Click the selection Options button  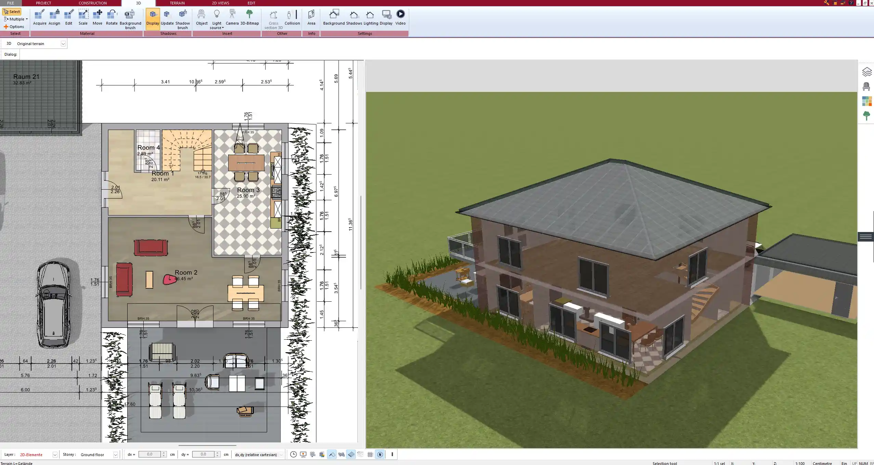click(x=14, y=27)
